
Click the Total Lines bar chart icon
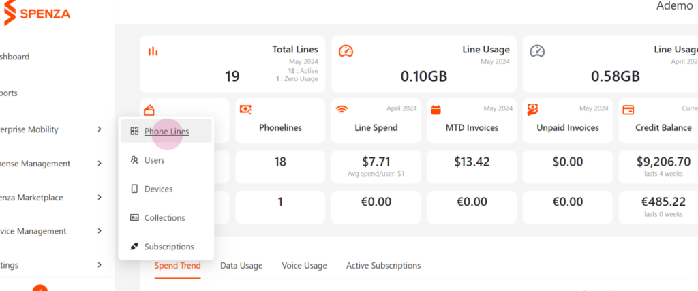tap(153, 51)
